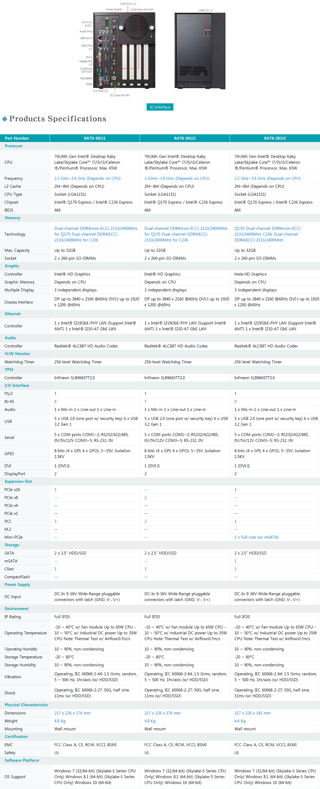The image size is (320, 789).
Task: Select the H/W Monitor section heading
Action: [x=18, y=354]
